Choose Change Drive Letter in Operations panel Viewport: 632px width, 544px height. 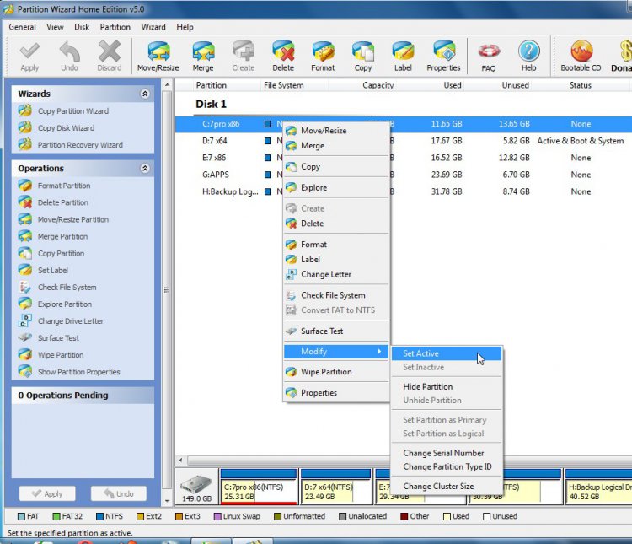[71, 321]
